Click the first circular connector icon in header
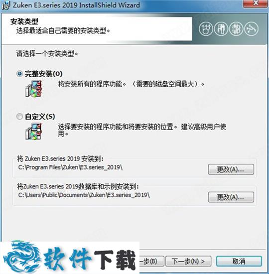This screenshot has width=269, height=274. [206, 29]
